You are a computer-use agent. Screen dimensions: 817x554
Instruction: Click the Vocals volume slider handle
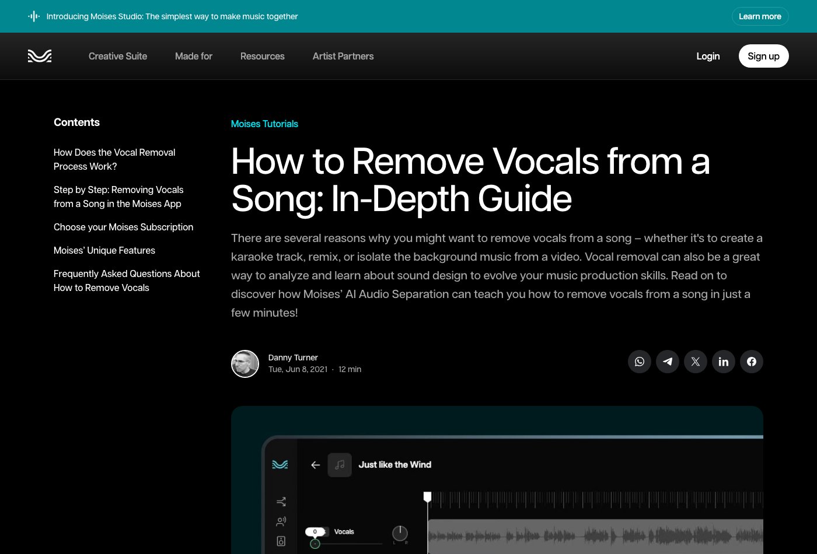point(315,544)
